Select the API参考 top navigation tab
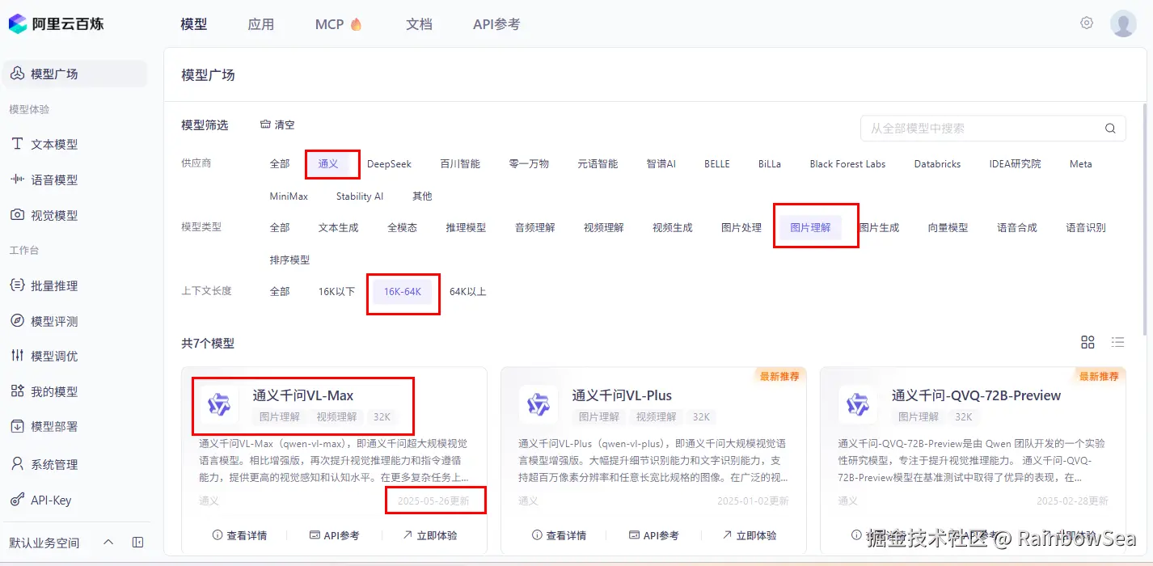The image size is (1153, 566). tap(496, 24)
